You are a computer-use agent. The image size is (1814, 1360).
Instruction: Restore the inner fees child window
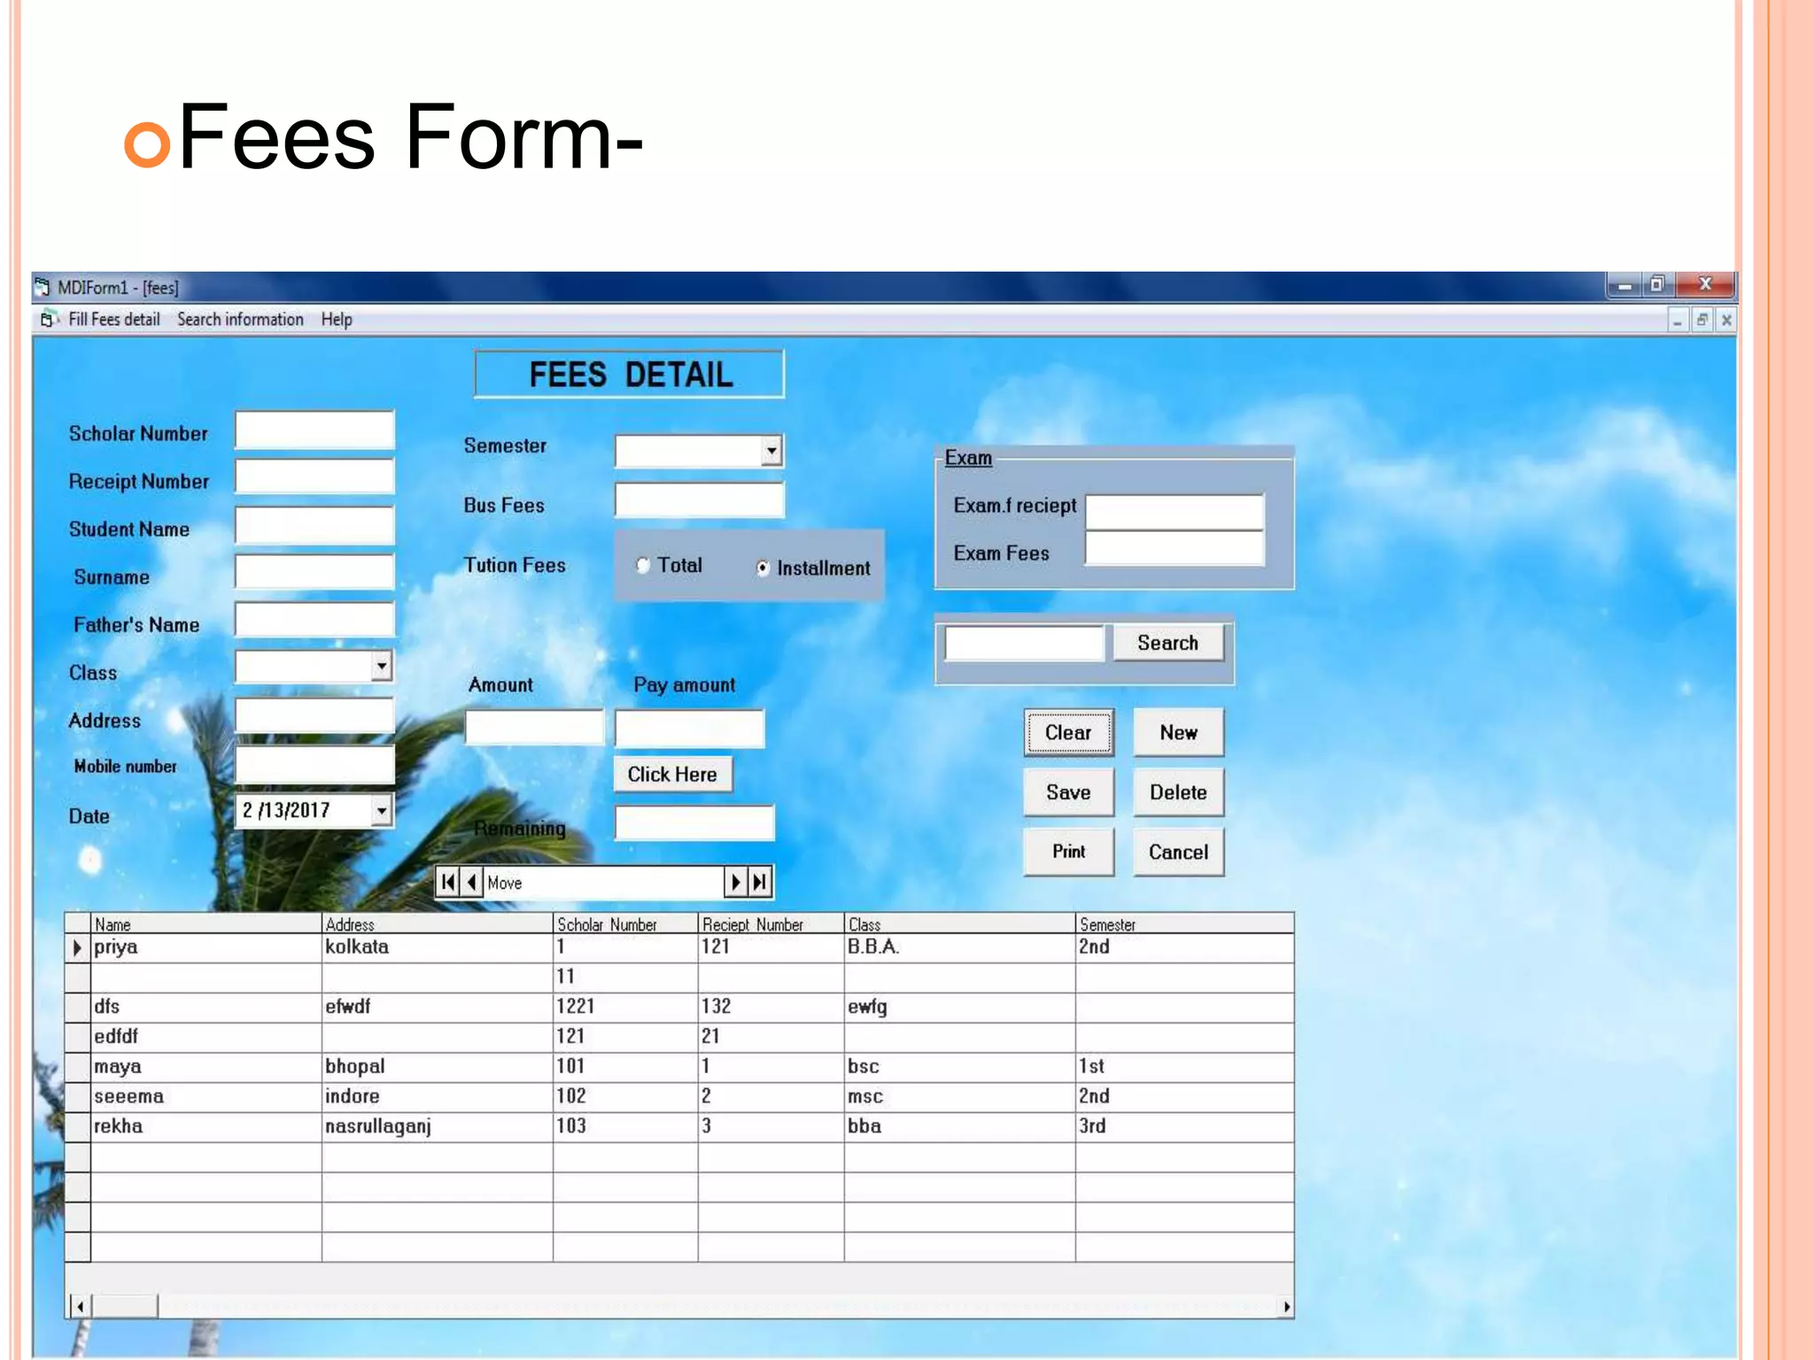(x=1702, y=320)
